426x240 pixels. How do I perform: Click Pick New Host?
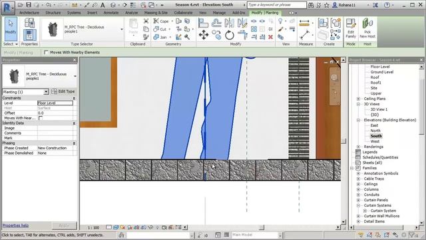pos(367,28)
